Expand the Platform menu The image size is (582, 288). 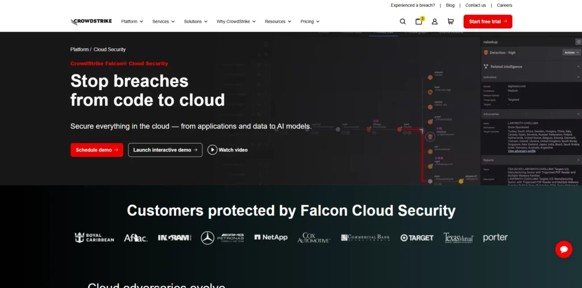pyautogui.click(x=132, y=22)
